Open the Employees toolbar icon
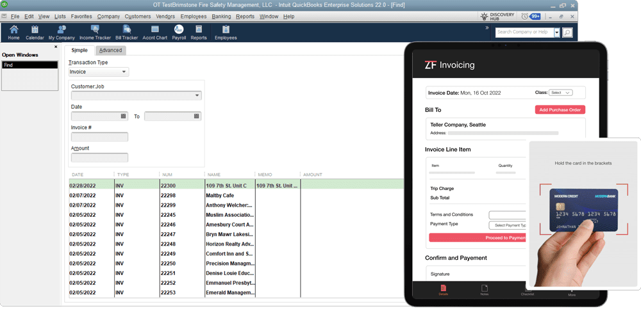641x309 pixels. [226, 32]
